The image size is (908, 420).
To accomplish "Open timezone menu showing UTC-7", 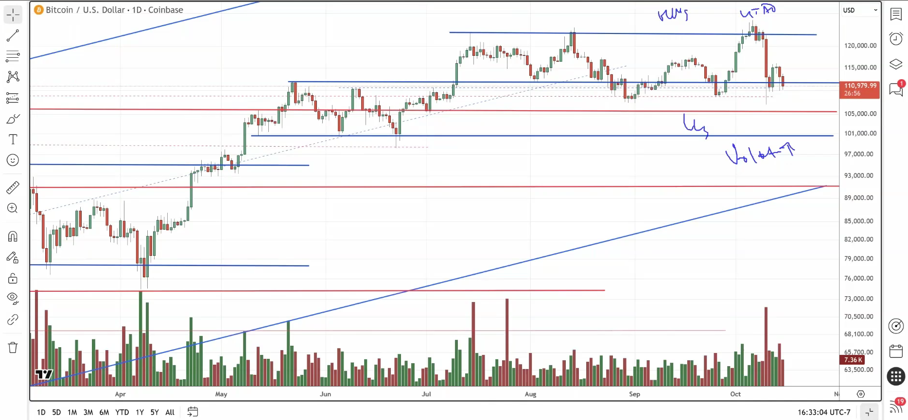I will point(824,412).
